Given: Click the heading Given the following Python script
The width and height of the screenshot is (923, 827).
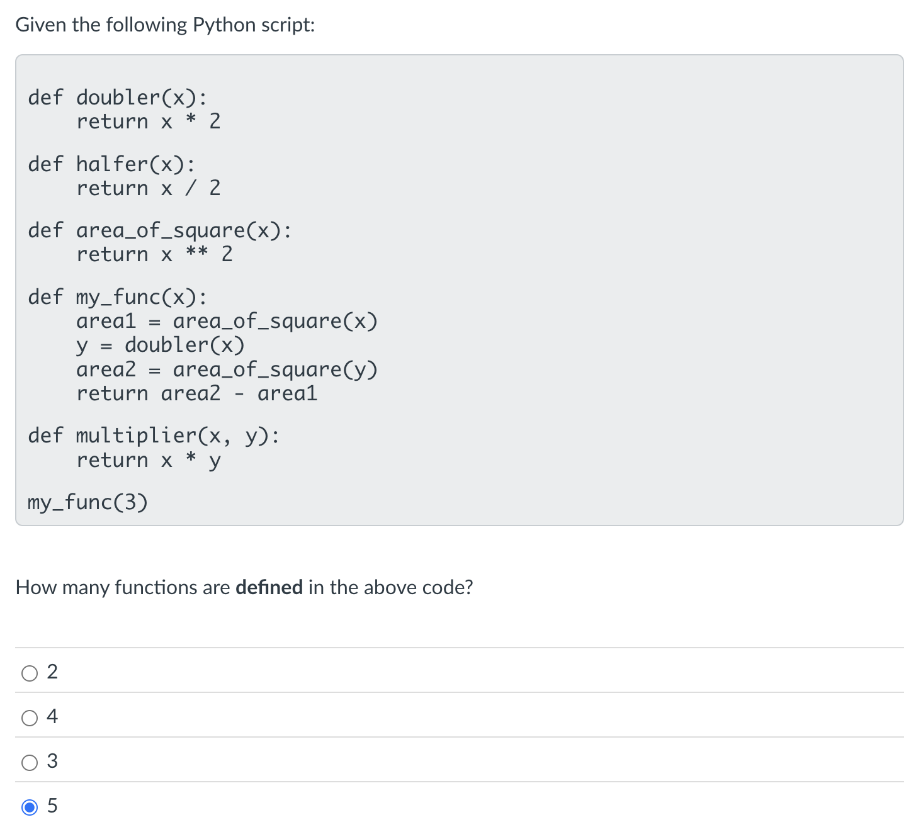Looking at the screenshot, I should [x=165, y=25].
